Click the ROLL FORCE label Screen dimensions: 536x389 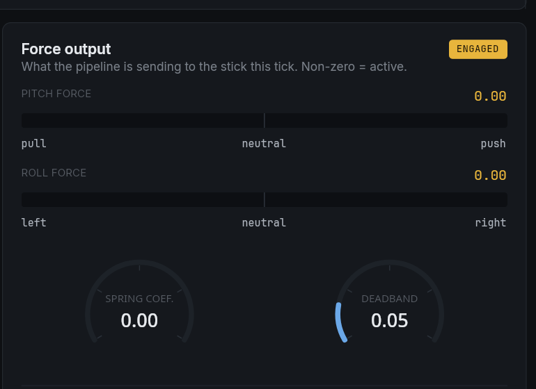[x=54, y=173]
